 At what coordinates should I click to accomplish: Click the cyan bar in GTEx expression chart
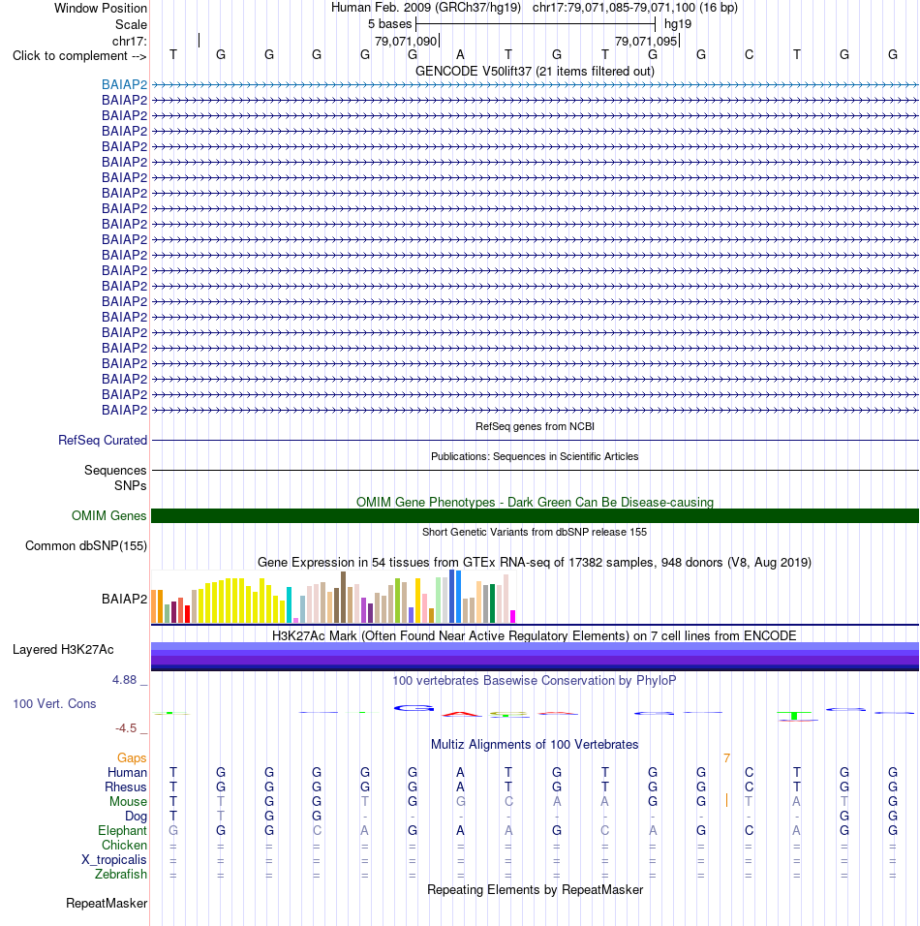pos(289,604)
